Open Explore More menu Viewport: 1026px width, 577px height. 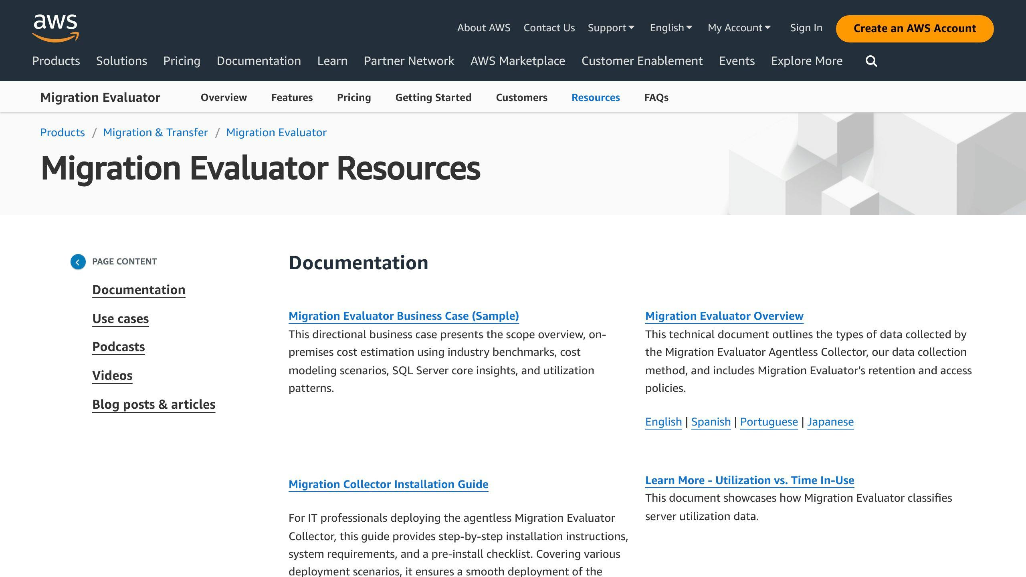click(x=807, y=61)
